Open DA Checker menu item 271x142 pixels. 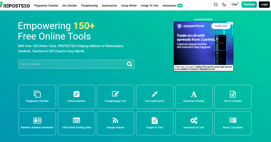70,6
